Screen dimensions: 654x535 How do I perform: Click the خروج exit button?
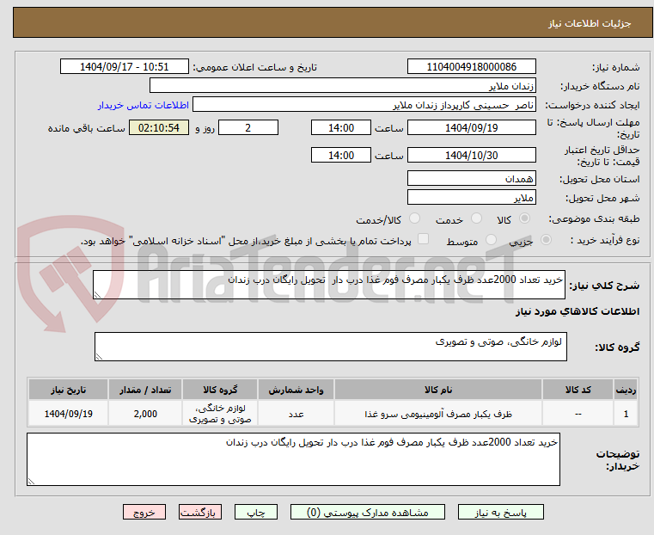(x=144, y=512)
